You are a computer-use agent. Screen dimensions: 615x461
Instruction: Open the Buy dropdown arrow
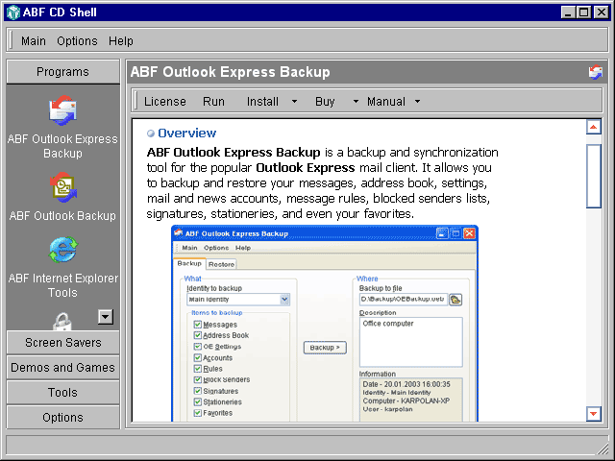click(355, 102)
